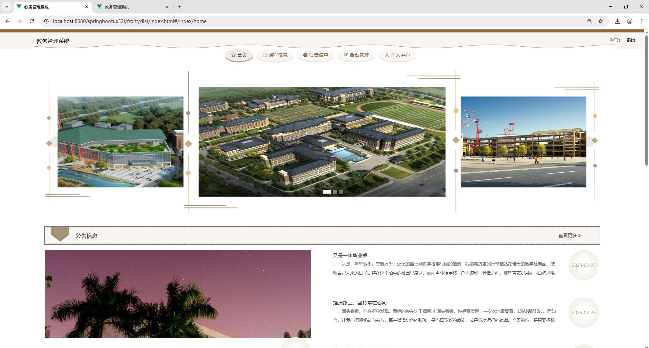Click the 挫折路上 announcement summary paragraph
649x348 pixels.
444,316
